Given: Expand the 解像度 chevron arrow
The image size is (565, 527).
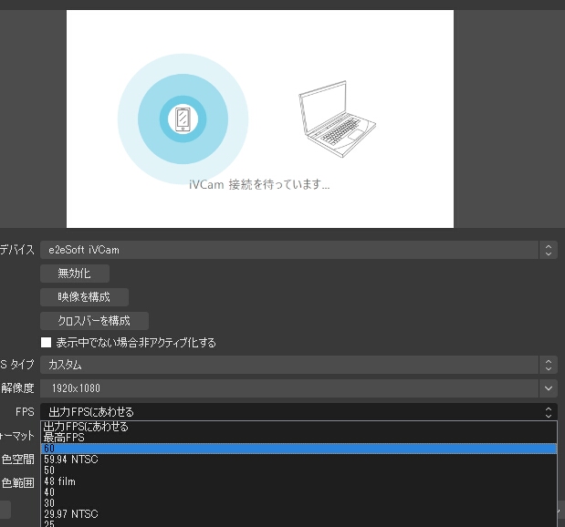Looking at the screenshot, I should (x=549, y=388).
